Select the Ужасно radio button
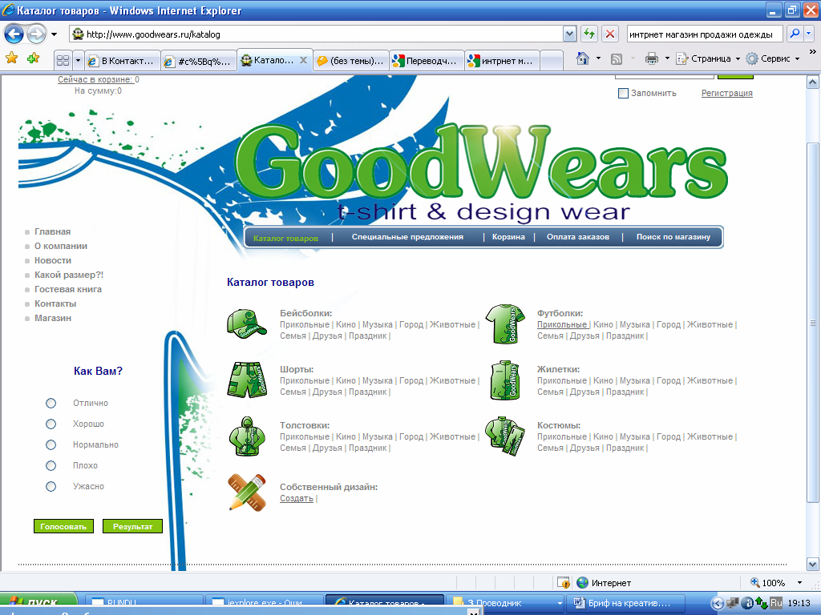Screen dimensions: 821x615 [x=51, y=487]
